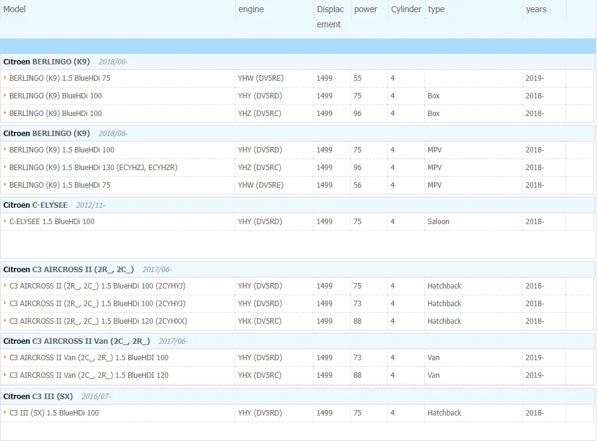Collapse the Citroen C-ELYSEE group header
Viewport: 597px width, 441px height.
coord(298,205)
